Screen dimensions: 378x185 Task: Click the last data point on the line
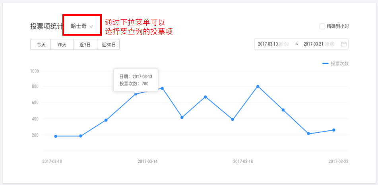click(334, 130)
